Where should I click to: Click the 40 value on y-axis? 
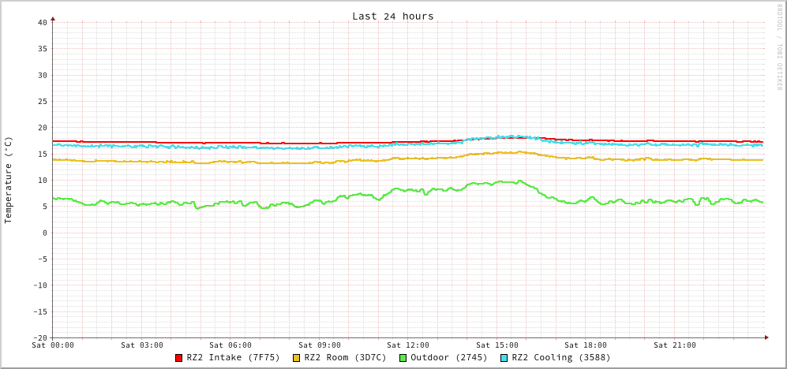point(42,22)
